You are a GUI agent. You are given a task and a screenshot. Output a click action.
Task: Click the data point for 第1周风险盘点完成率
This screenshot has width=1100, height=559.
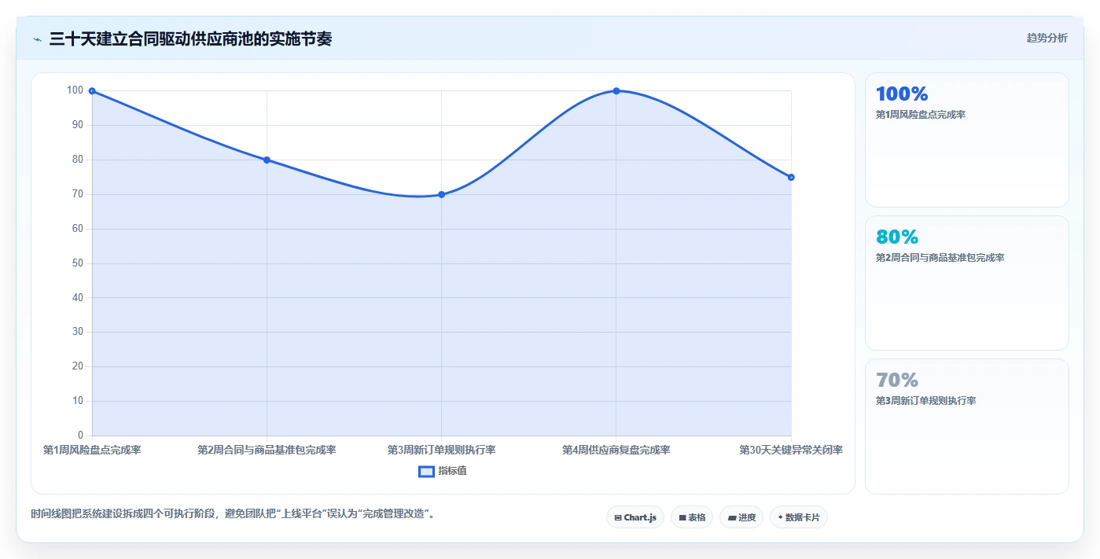click(92, 91)
